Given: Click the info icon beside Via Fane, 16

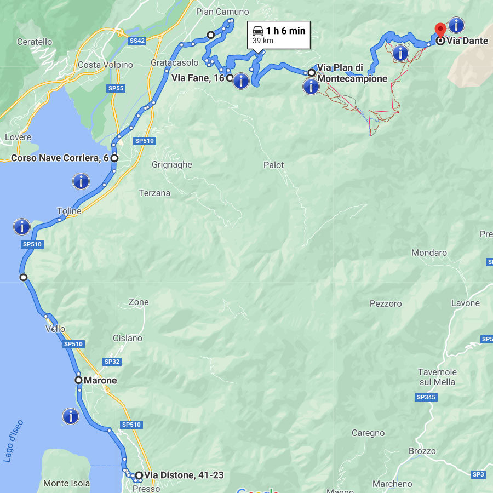Looking at the screenshot, I should tap(241, 81).
